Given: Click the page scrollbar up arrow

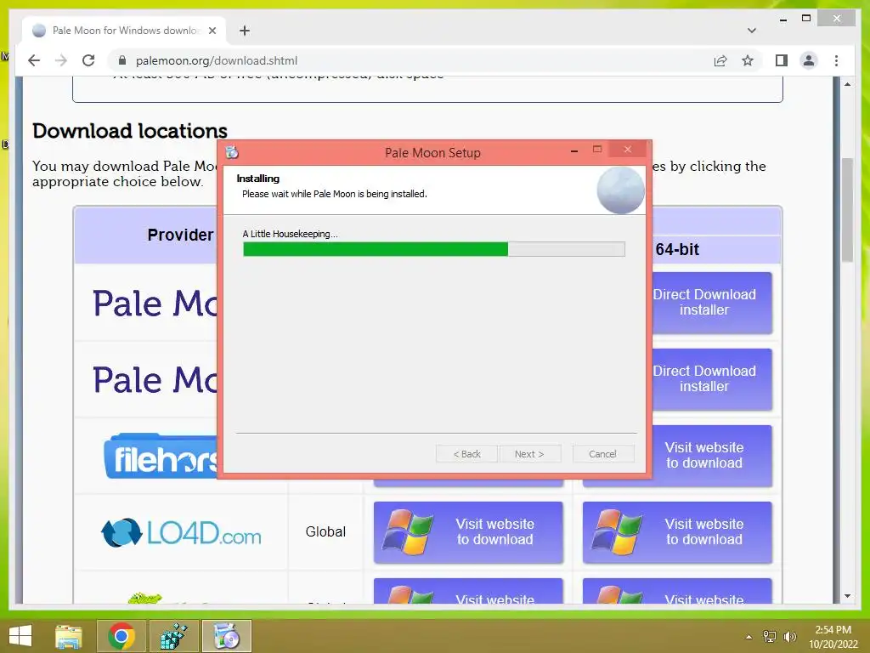Looking at the screenshot, I should [x=847, y=84].
